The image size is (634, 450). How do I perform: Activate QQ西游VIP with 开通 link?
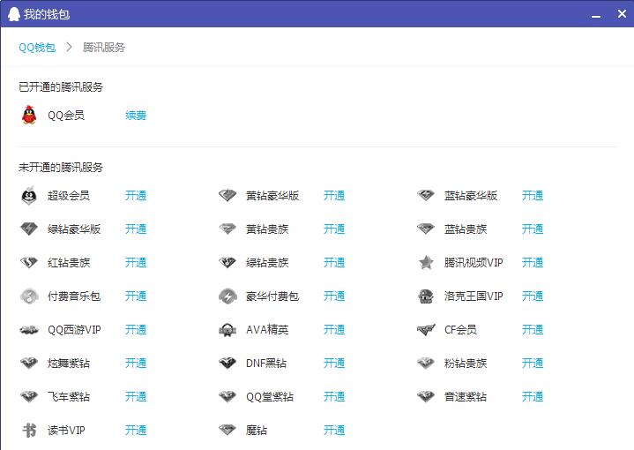click(x=136, y=330)
